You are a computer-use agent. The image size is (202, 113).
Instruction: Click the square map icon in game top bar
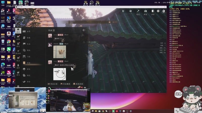pos(123,11)
